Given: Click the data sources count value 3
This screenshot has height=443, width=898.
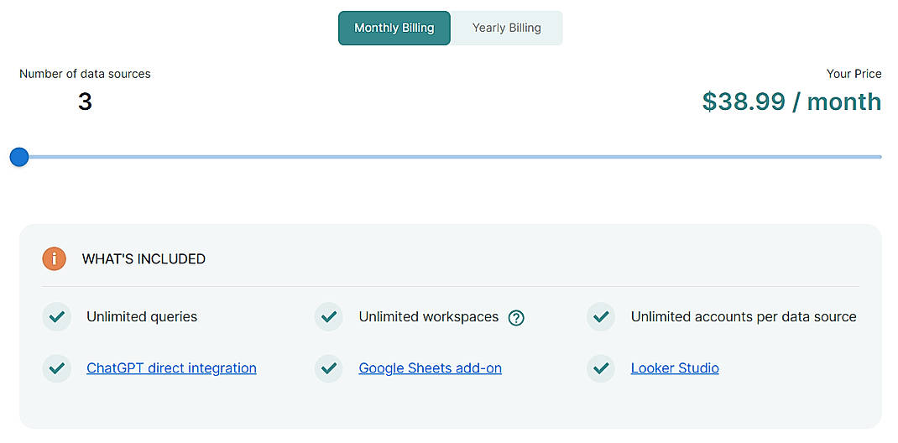Looking at the screenshot, I should (85, 102).
